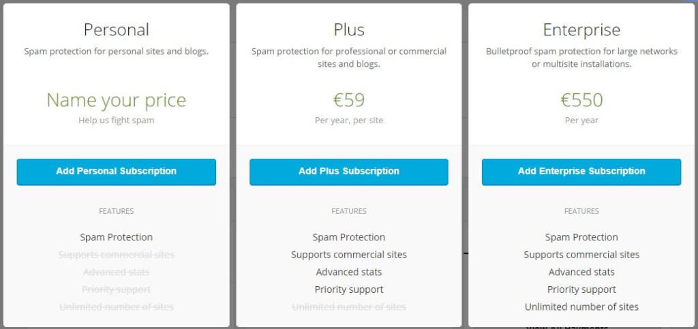Click struck-through "Supports commercial sites" in Personal
The width and height of the screenshot is (698, 329).
pyautogui.click(x=116, y=255)
